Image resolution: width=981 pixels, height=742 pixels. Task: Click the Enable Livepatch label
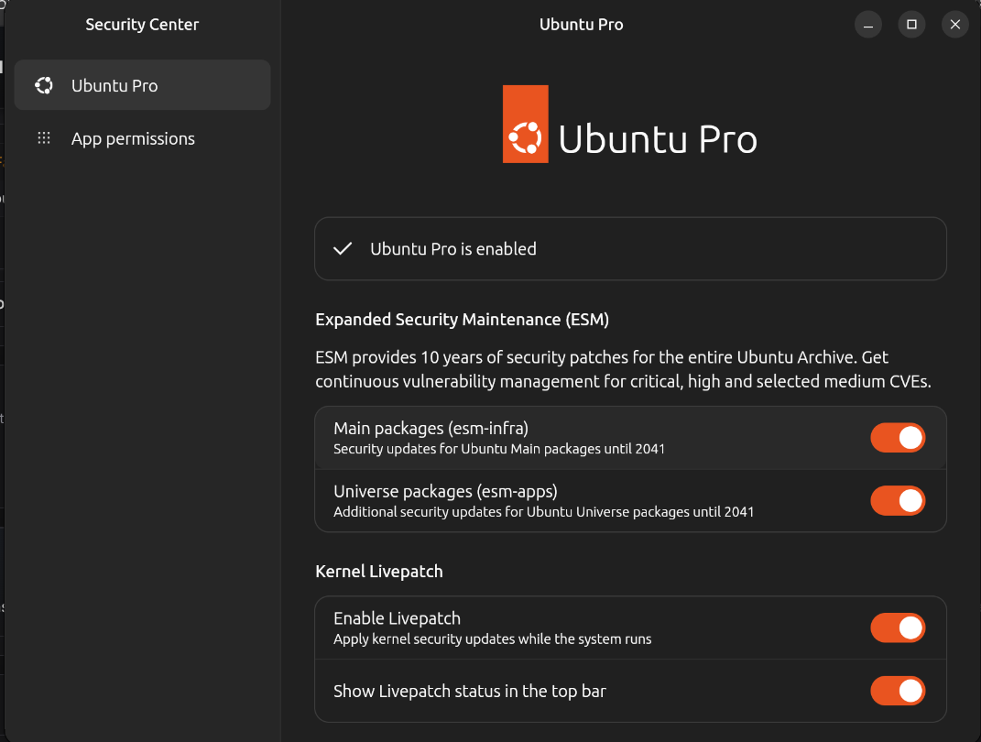point(398,618)
